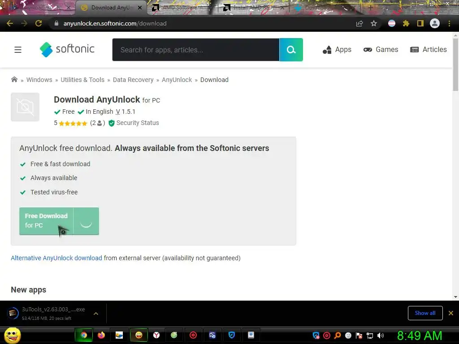This screenshot has height=344, width=459.
Task: Open the Articles section
Action: [428, 50]
